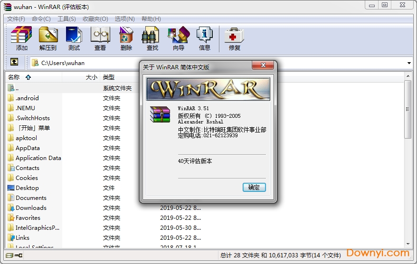Select the Documents folder icon
This screenshot has height=264, width=417.
click(11, 198)
